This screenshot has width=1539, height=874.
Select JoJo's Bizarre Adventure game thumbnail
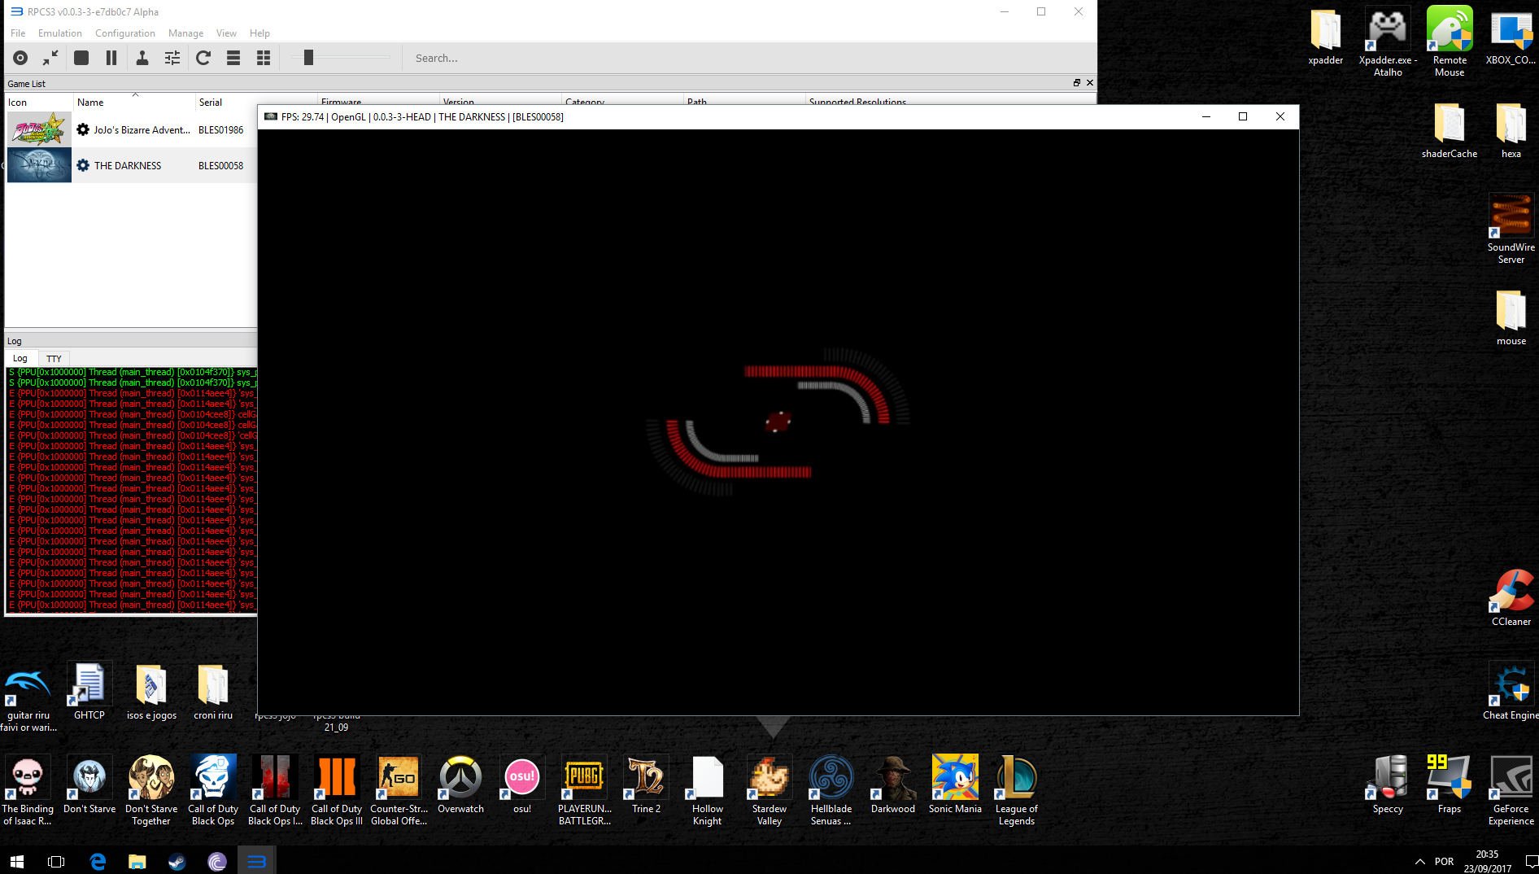pos(39,129)
